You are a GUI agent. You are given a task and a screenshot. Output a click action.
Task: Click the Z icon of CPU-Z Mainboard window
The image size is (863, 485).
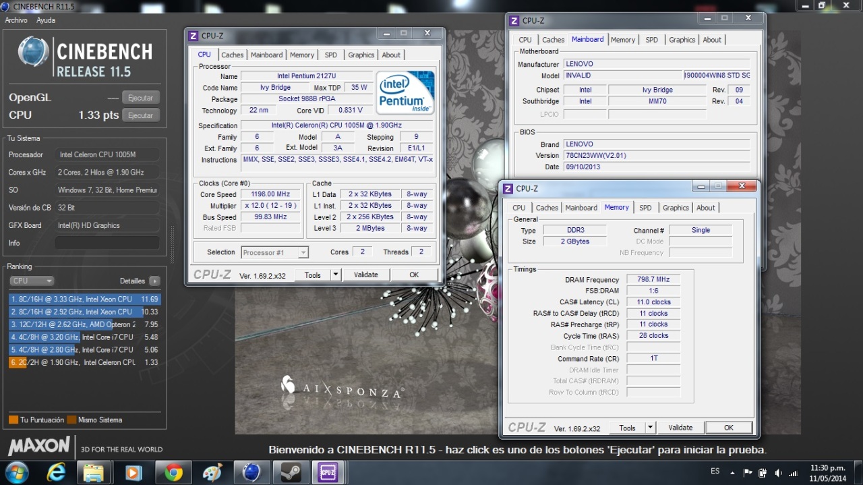(514, 21)
